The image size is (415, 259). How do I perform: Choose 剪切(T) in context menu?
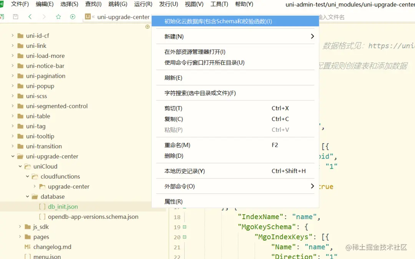[235, 108]
